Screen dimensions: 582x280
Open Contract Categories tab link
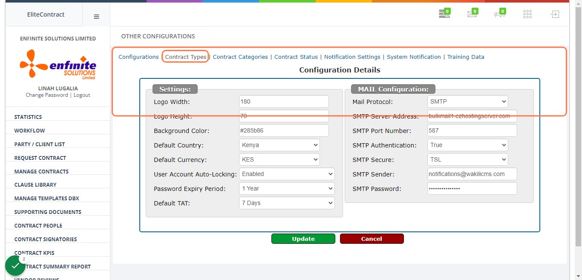coord(240,57)
